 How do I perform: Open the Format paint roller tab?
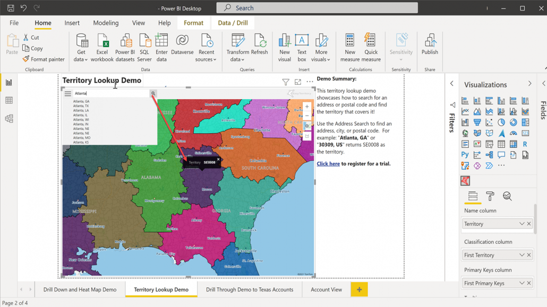tap(490, 196)
